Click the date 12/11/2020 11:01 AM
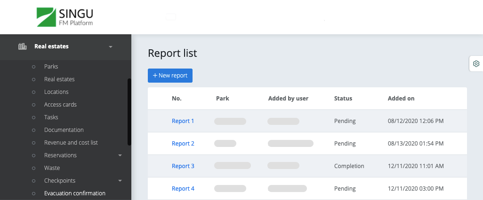 pyautogui.click(x=416, y=166)
